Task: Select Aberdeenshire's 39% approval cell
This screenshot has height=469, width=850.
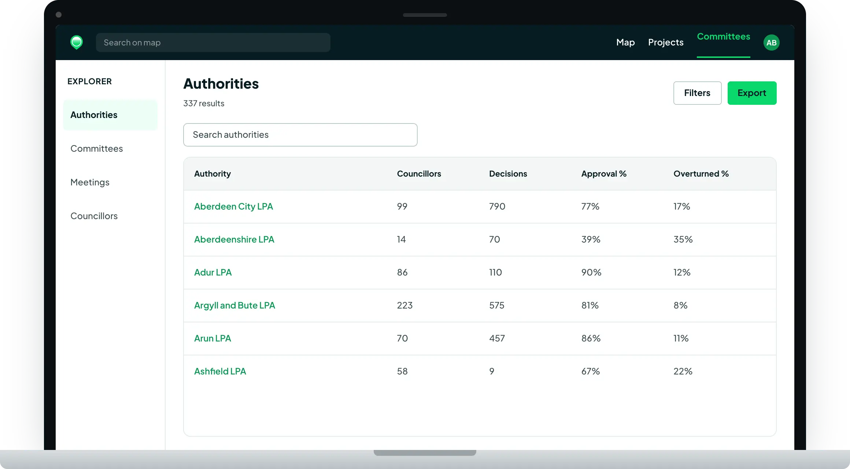Action: [591, 240]
